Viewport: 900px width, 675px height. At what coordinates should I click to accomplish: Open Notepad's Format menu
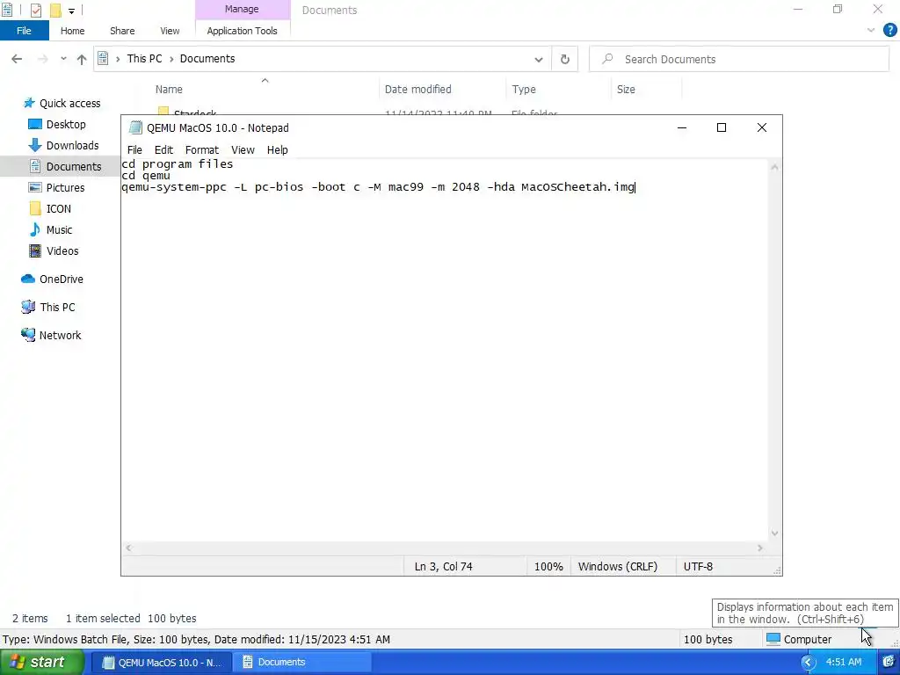pyautogui.click(x=201, y=149)
